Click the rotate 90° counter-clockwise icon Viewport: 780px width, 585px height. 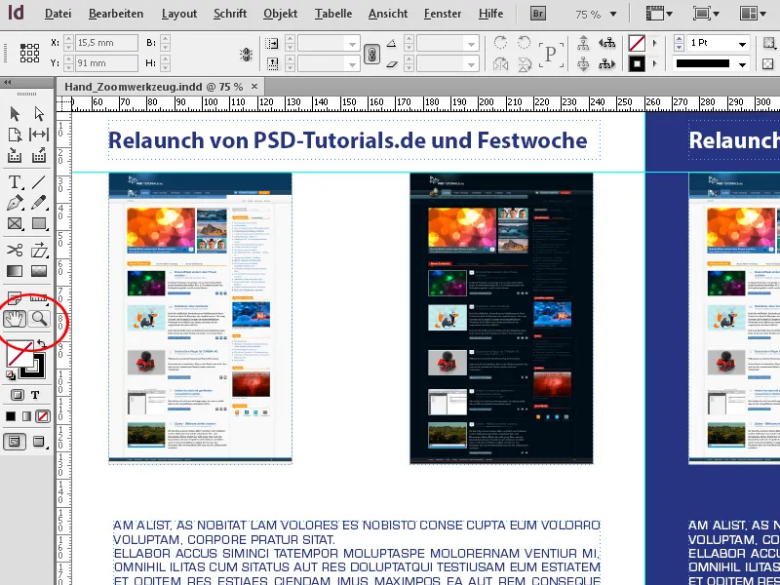[x=524, y=43]
